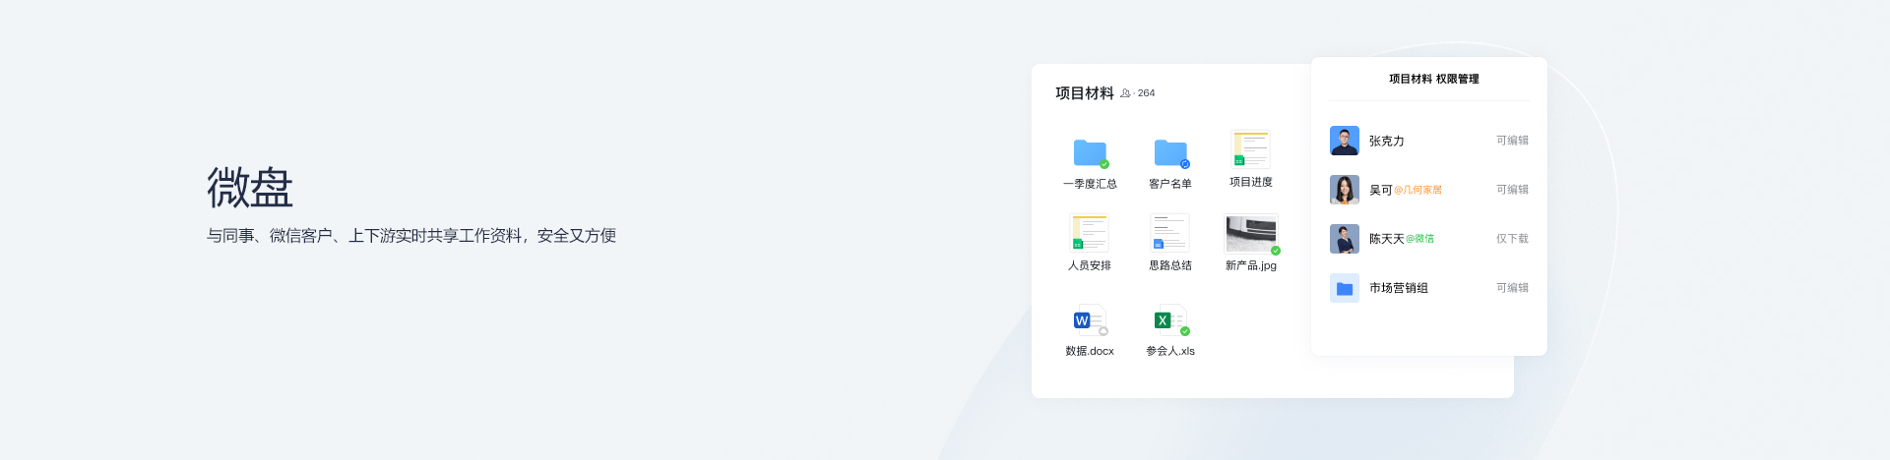1890x460 pixels.
Task: Click 张克力's avatar
Action: click(1345, 141)
